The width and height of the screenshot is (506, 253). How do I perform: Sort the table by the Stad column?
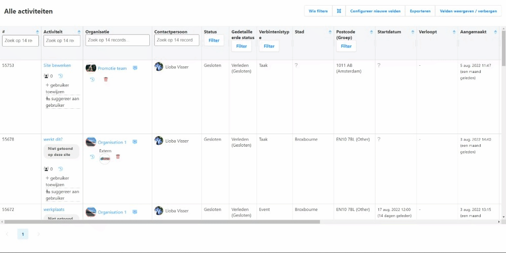coord(330,32)
